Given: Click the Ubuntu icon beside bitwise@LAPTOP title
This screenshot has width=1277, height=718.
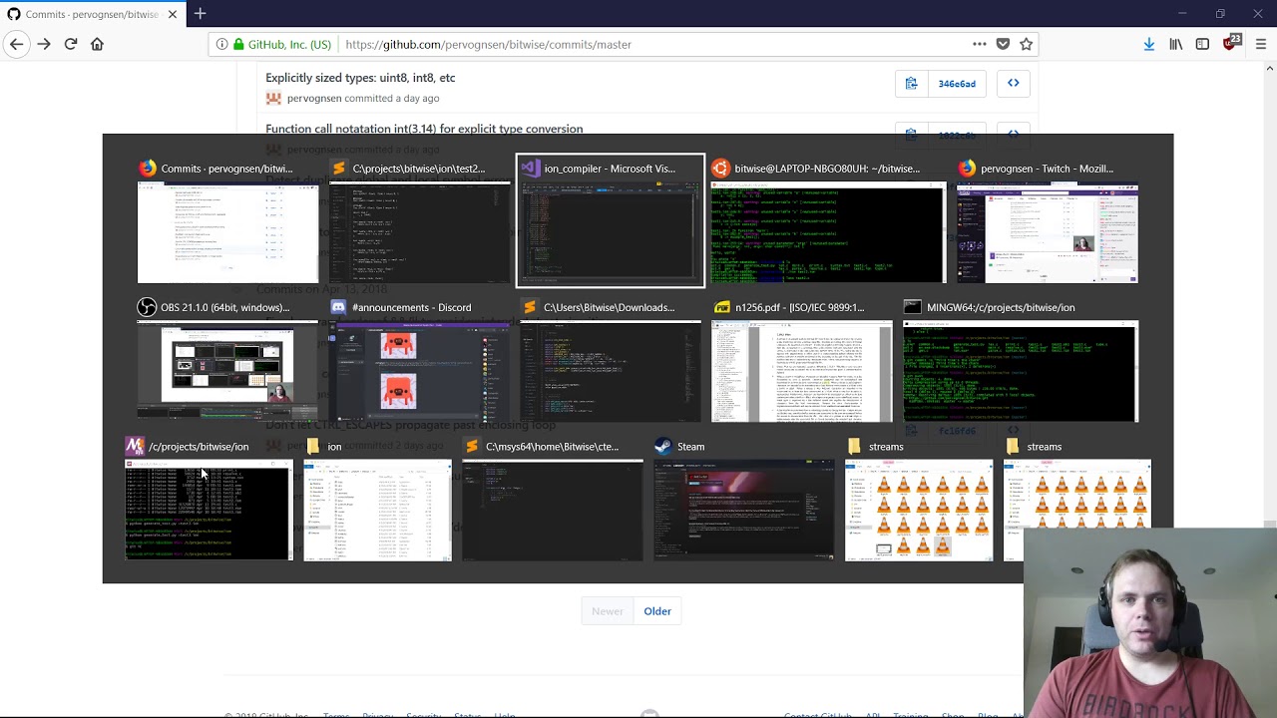Looking at the screenshot, I should click(720, 169).
